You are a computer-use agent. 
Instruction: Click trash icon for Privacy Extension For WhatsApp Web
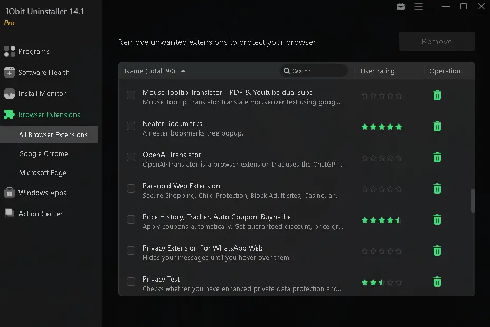(x=437, y=251)
